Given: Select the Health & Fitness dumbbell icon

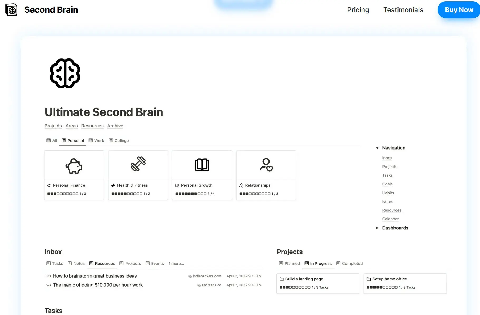Looking at the screenshot, I should pos(138,165).
